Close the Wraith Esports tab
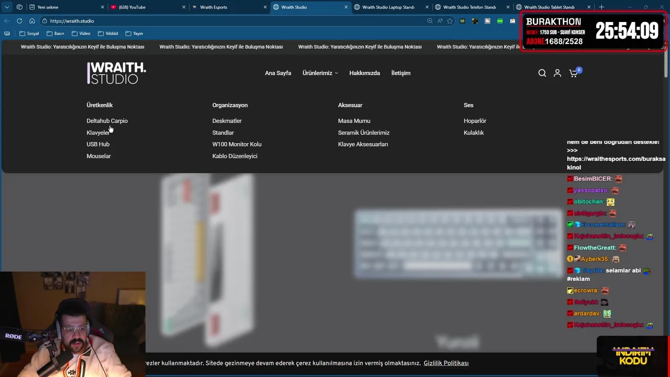 265,7
